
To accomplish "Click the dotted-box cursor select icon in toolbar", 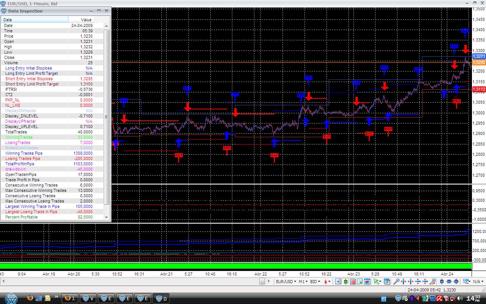I will [360, 282].
